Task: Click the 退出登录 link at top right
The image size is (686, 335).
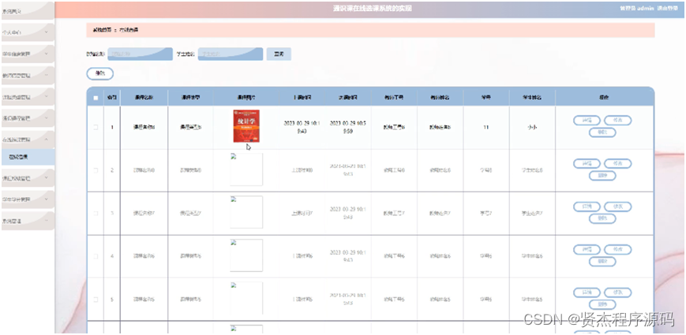Action: pos(668,9)
